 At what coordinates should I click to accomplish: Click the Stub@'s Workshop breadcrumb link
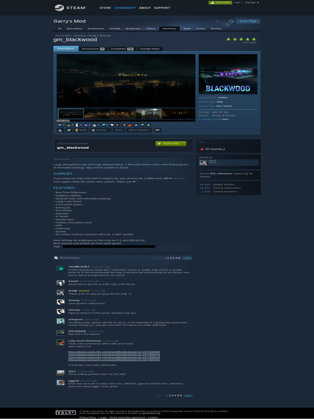[100, 36]
